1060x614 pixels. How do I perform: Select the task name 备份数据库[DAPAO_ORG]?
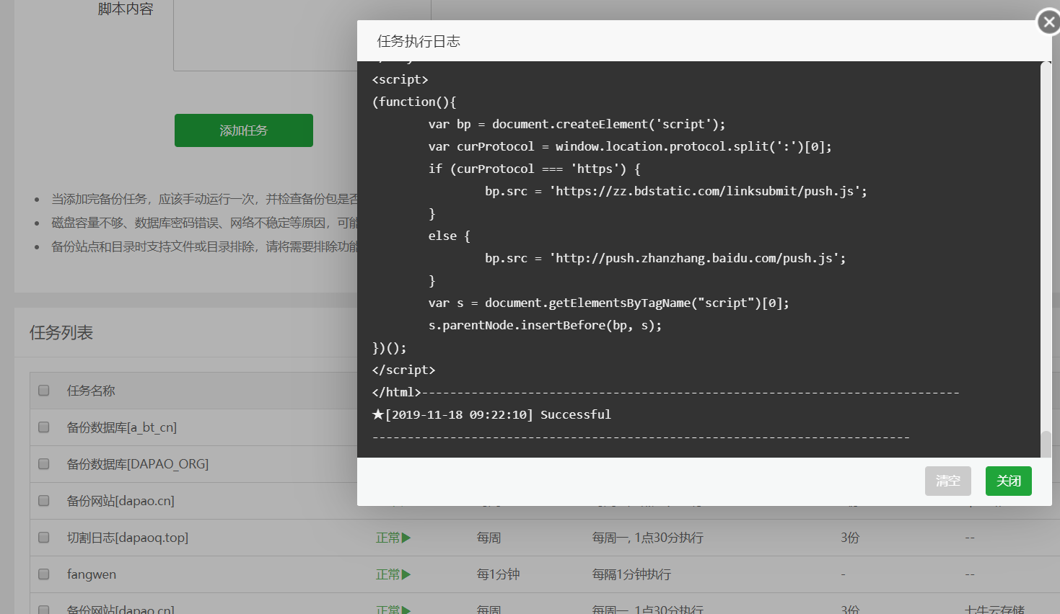click(x=138, y=464)
